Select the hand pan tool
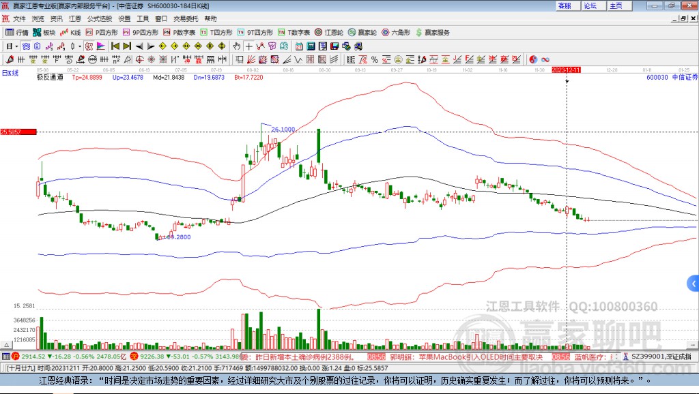Screen dimensions: 699x394 point(237,46)
